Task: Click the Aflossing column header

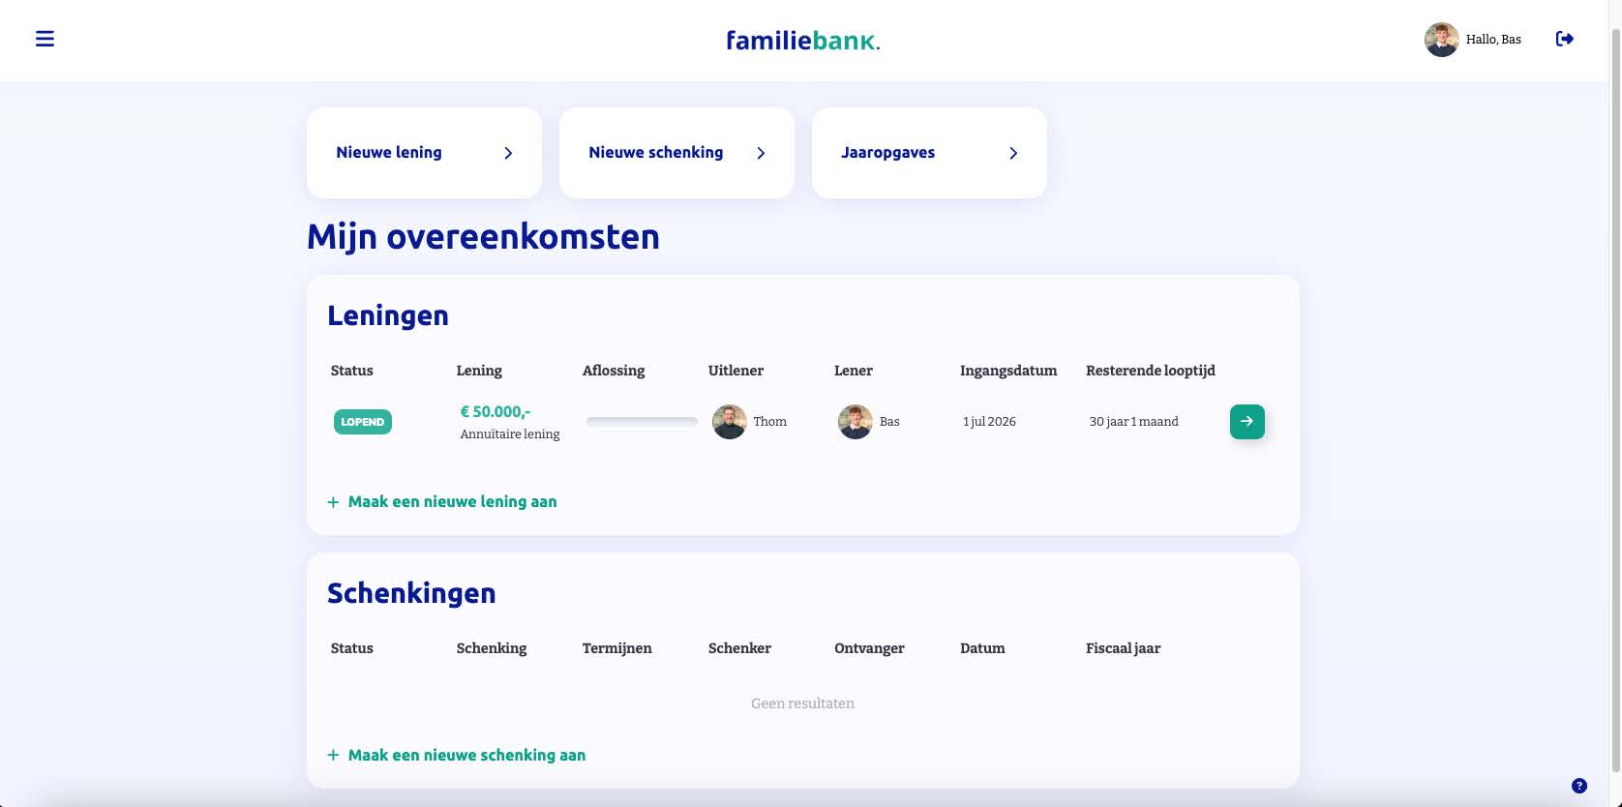Action: click(614, 371)
